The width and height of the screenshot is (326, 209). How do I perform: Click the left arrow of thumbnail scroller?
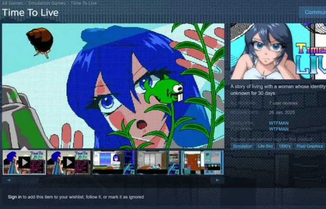9,180
